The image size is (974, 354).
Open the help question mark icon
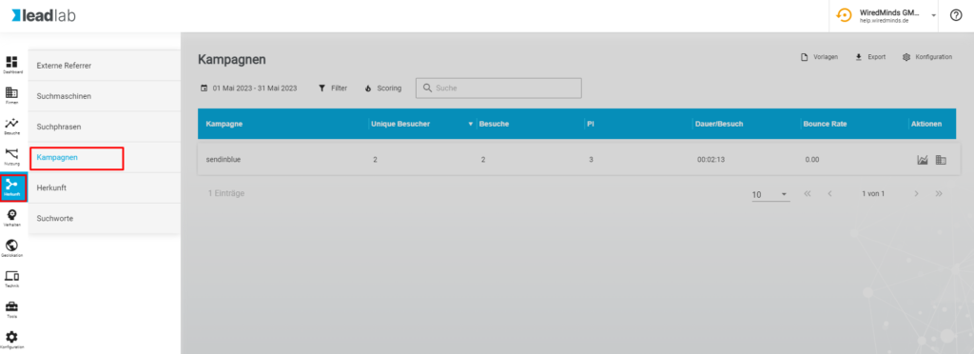click(x=956, y=15)
